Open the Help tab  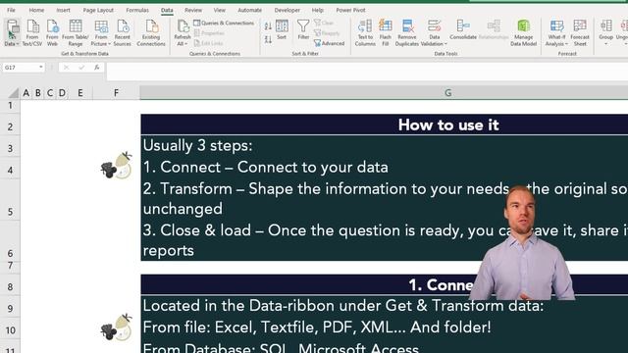(x=317, y=10)
